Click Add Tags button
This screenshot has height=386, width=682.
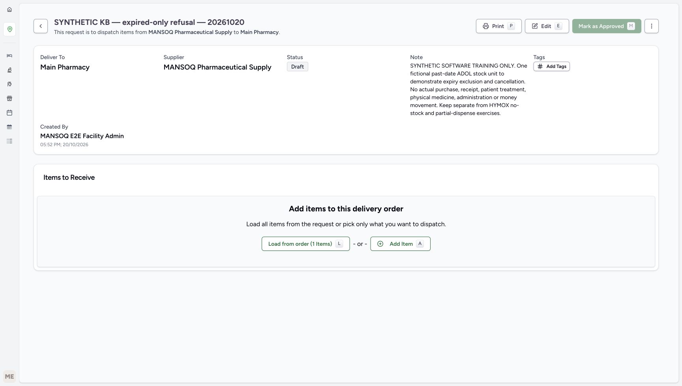pyautogui.click(x=551, y=66)
